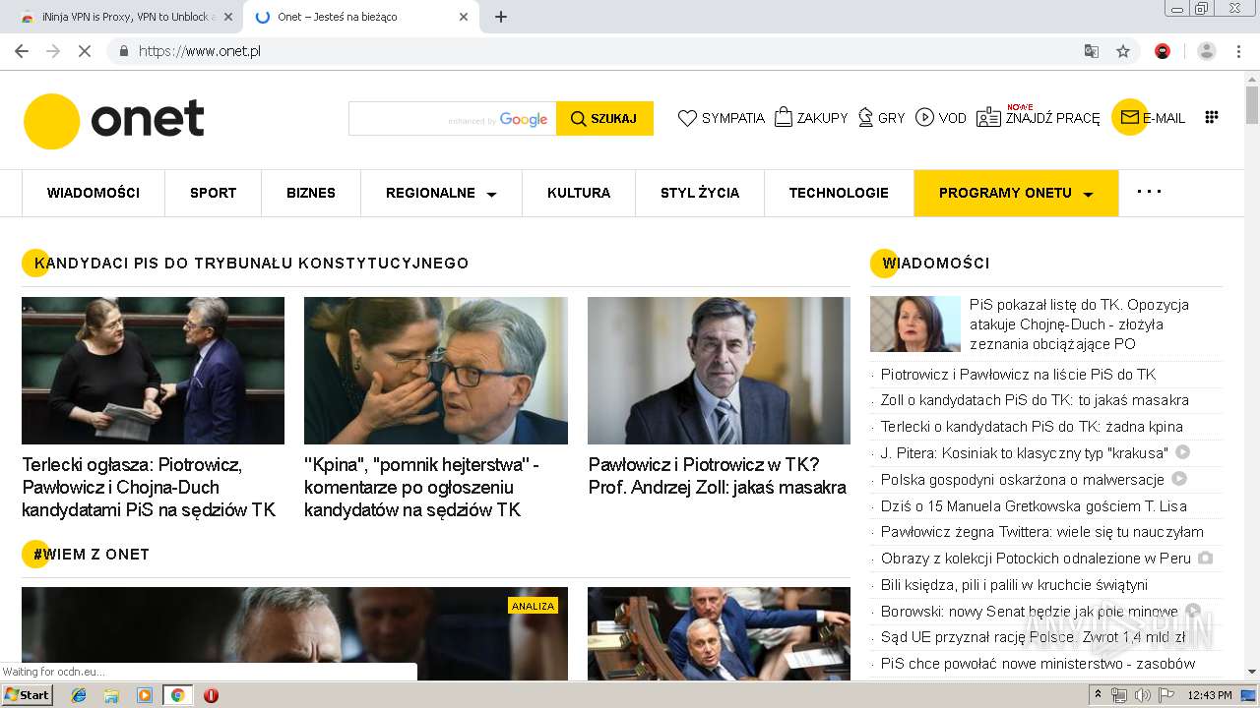The image size is (1260, 708).
Task: Click the Wiadomości sidebar section header
Action: tap(935, 263)
